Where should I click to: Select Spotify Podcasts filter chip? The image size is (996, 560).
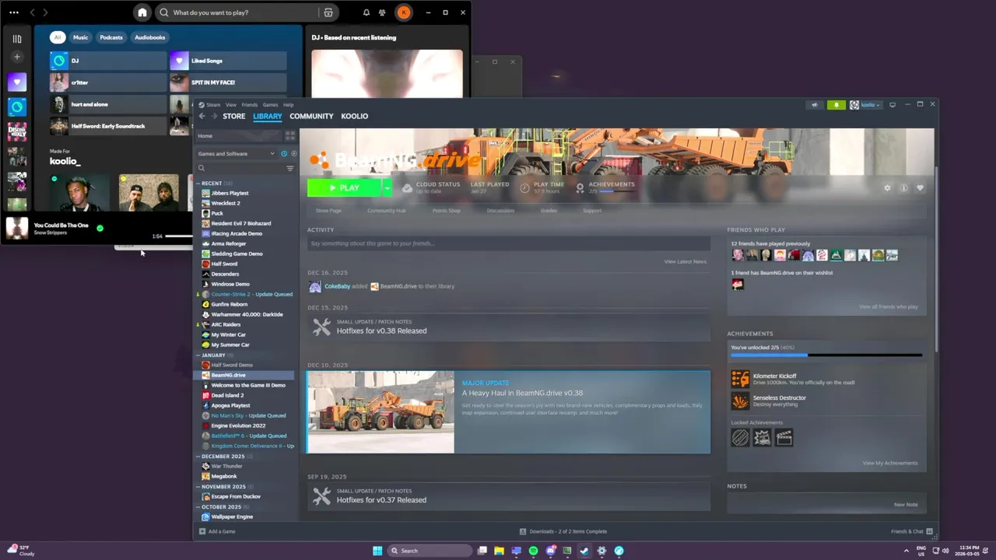pyautogui.click(x=111, y=37)
